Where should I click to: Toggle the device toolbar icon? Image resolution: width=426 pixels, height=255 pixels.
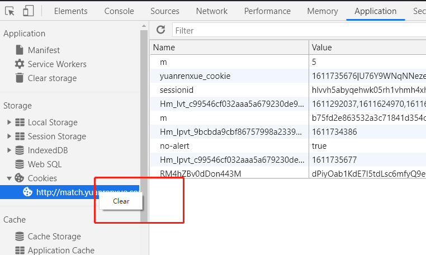click(29, 11)
